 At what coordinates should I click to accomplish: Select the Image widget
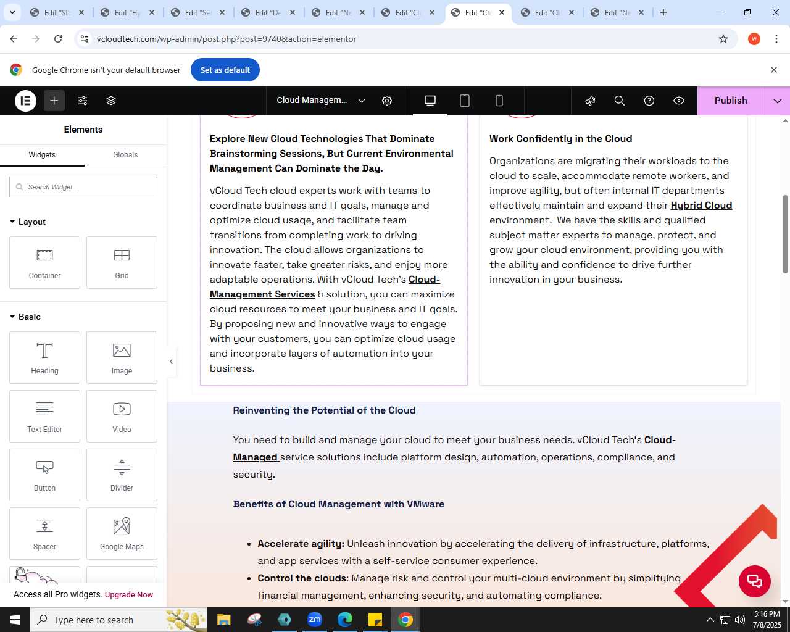[x=122, y=357]
